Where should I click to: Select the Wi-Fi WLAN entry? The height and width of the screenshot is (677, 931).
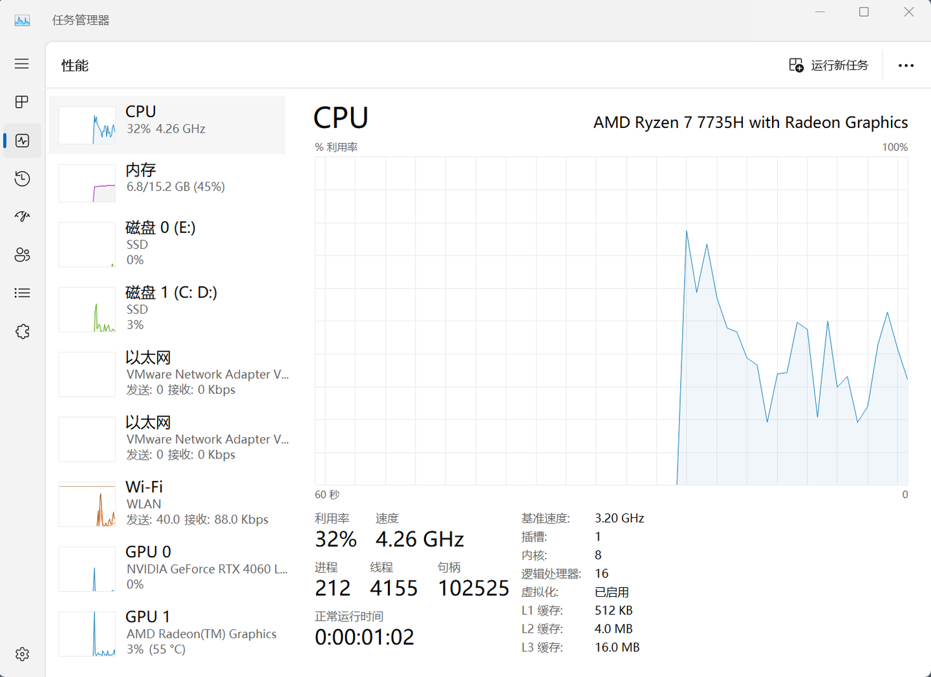[167, 504]
